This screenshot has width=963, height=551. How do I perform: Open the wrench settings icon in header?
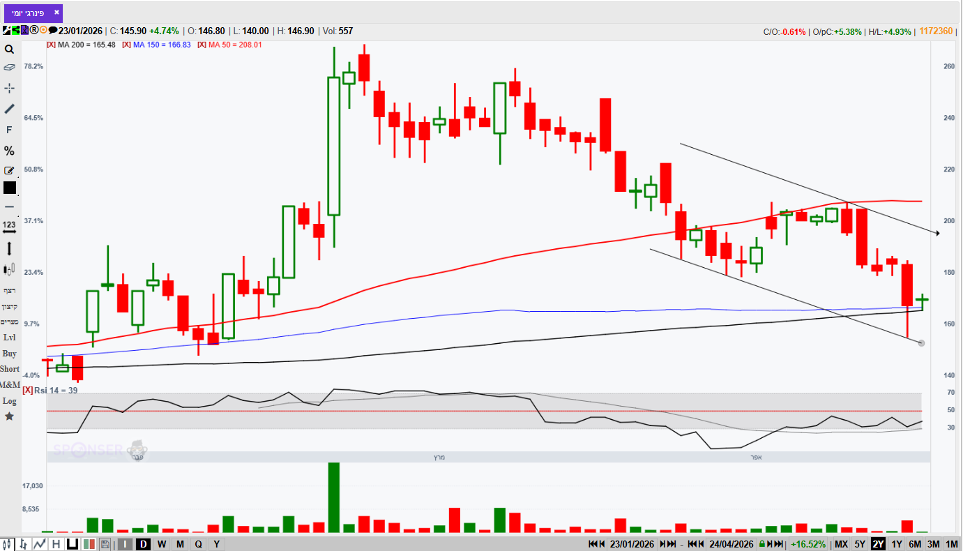tap(6, 31)
